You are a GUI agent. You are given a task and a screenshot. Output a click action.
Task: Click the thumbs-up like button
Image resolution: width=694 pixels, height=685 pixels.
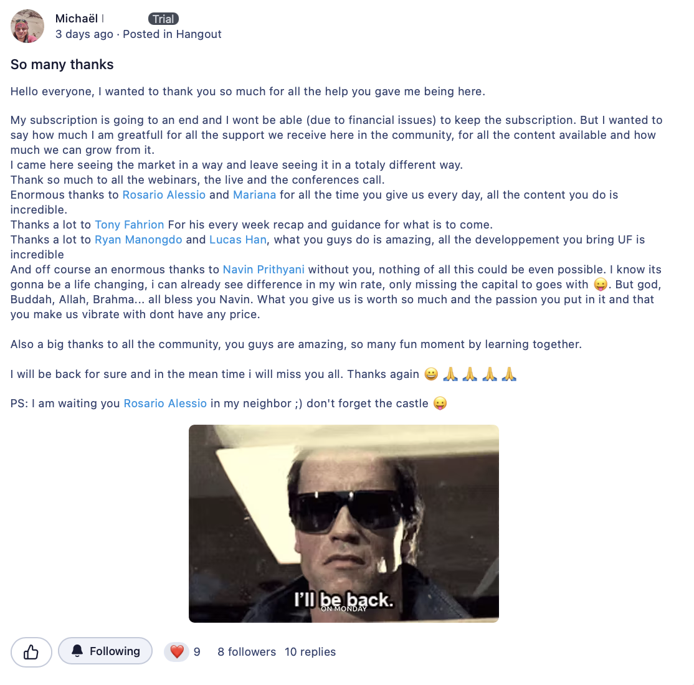point(31,652)
